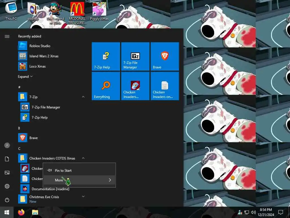Click the Chicken Invaders game tile

(x=135, y=86)
